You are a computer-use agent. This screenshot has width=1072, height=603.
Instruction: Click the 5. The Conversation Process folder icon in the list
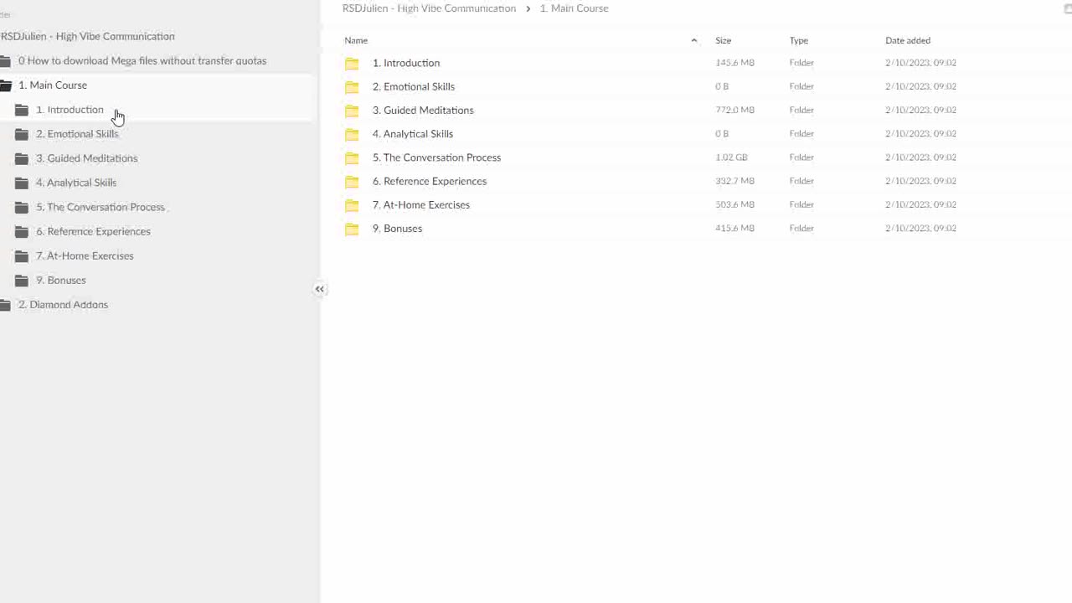tap(352, 157)
